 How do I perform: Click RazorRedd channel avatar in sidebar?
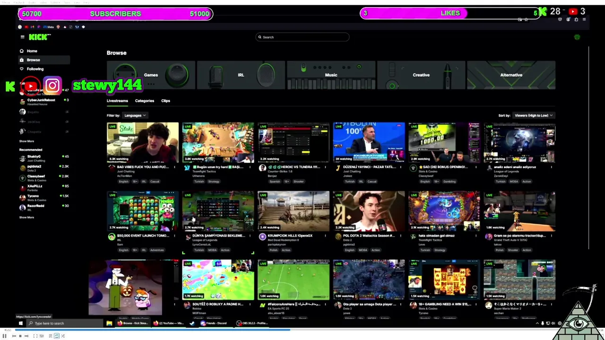[22, 207]
